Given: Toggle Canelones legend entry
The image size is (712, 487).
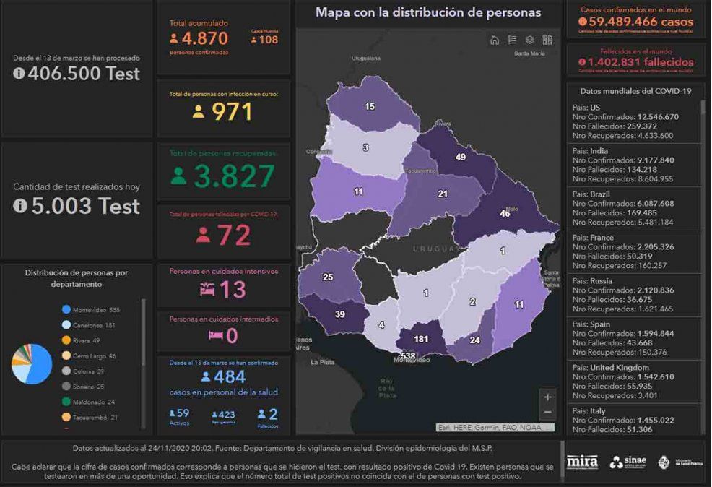Looking at the screenshot, I should pos(90,325).
